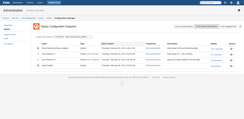The height and width of the screenshot is (119, 244).
Task: Open actions gear for User Interface v1
Action: pyautogui.click(x=232, y=55)
